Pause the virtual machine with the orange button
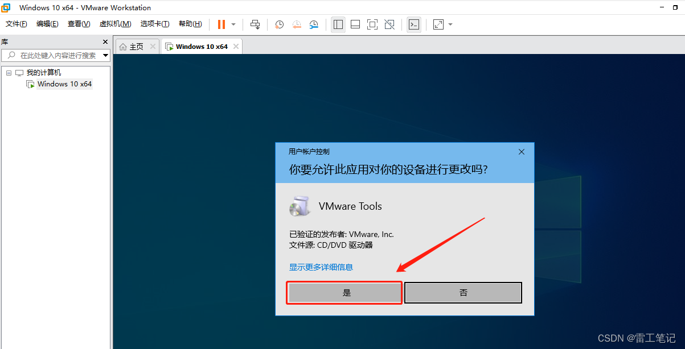685x349 pixels. tap(222, 24)
